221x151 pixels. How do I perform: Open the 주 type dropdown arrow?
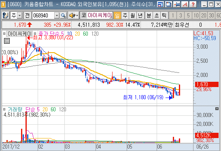[x=20, y=15]
